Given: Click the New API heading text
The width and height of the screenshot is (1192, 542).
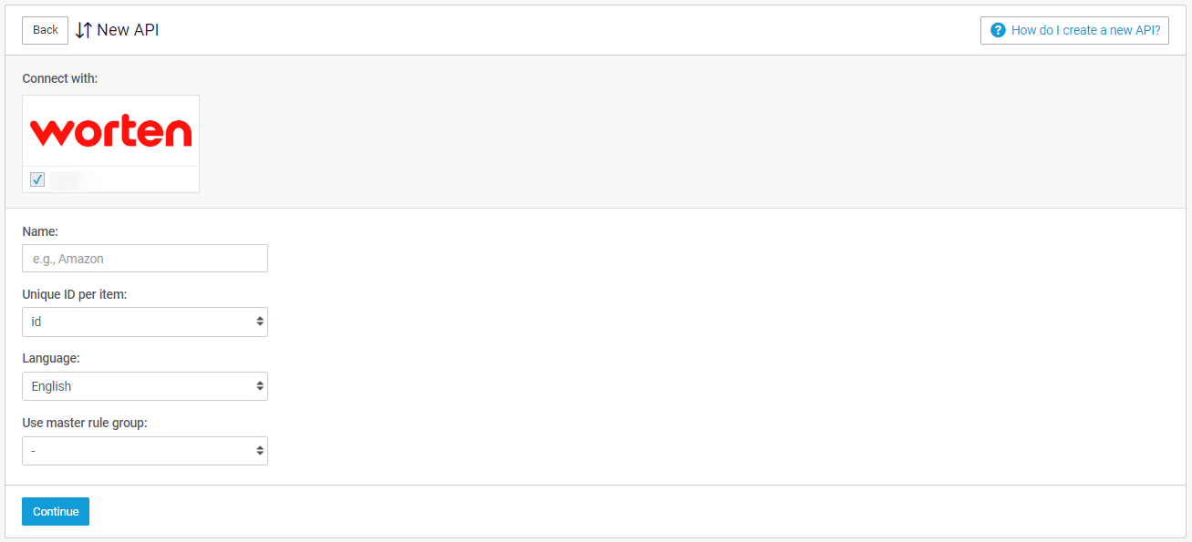Looking at the screenshot, I should (128, 30).
